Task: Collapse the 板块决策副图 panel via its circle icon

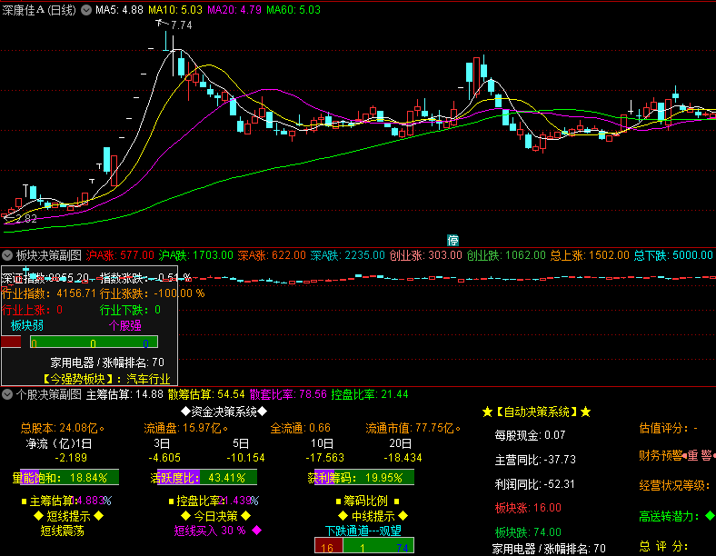Action: [x=7, y=255]
